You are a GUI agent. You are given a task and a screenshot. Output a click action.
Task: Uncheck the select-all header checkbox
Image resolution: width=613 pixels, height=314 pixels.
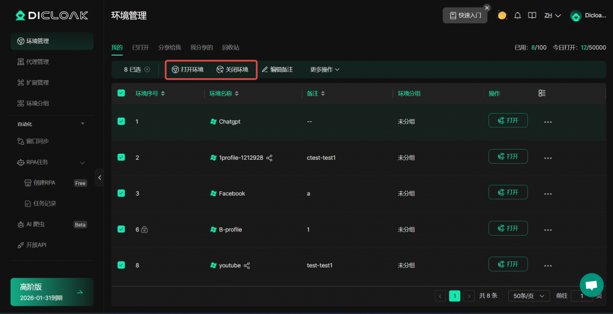pyautogui.click(x=122, y=93)
